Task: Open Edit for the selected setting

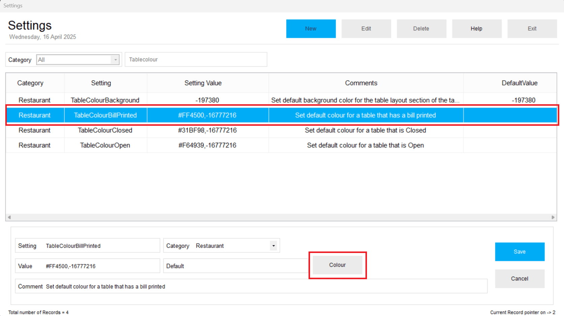Action: point(366,29)
